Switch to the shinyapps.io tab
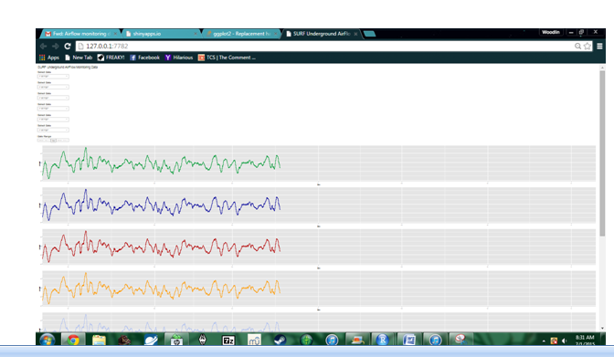Screen dimensions: 614x357 point(162,34)
